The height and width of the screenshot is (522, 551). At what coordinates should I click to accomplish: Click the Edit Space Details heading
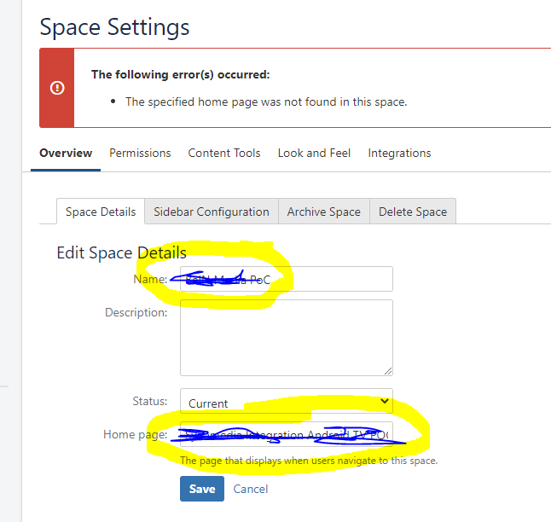(122, 252)
